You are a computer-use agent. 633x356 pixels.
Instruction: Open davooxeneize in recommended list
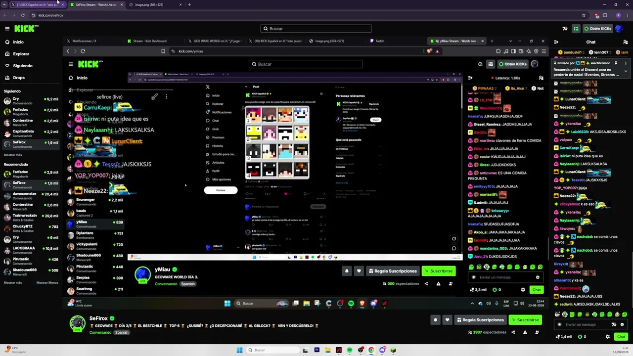coord(31,195)
